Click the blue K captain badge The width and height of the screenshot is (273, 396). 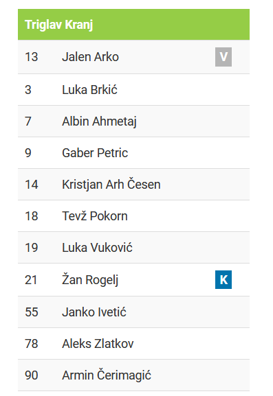point(223,279)
